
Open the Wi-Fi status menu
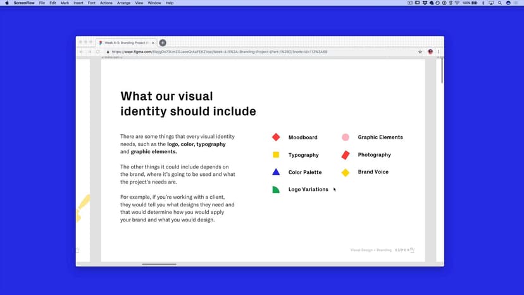pos(457,3)
